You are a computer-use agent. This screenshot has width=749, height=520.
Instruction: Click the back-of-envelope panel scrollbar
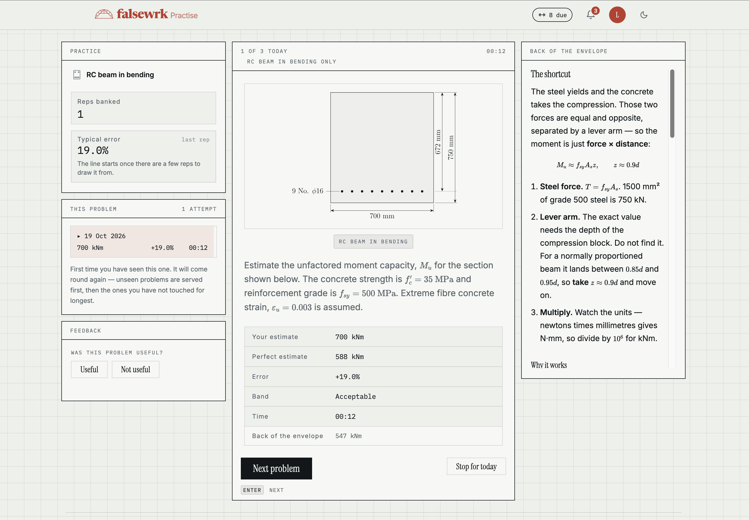pyautogui.click(x=672, y=103)
